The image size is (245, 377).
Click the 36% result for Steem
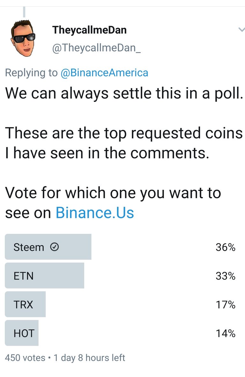tap(225, 247)
